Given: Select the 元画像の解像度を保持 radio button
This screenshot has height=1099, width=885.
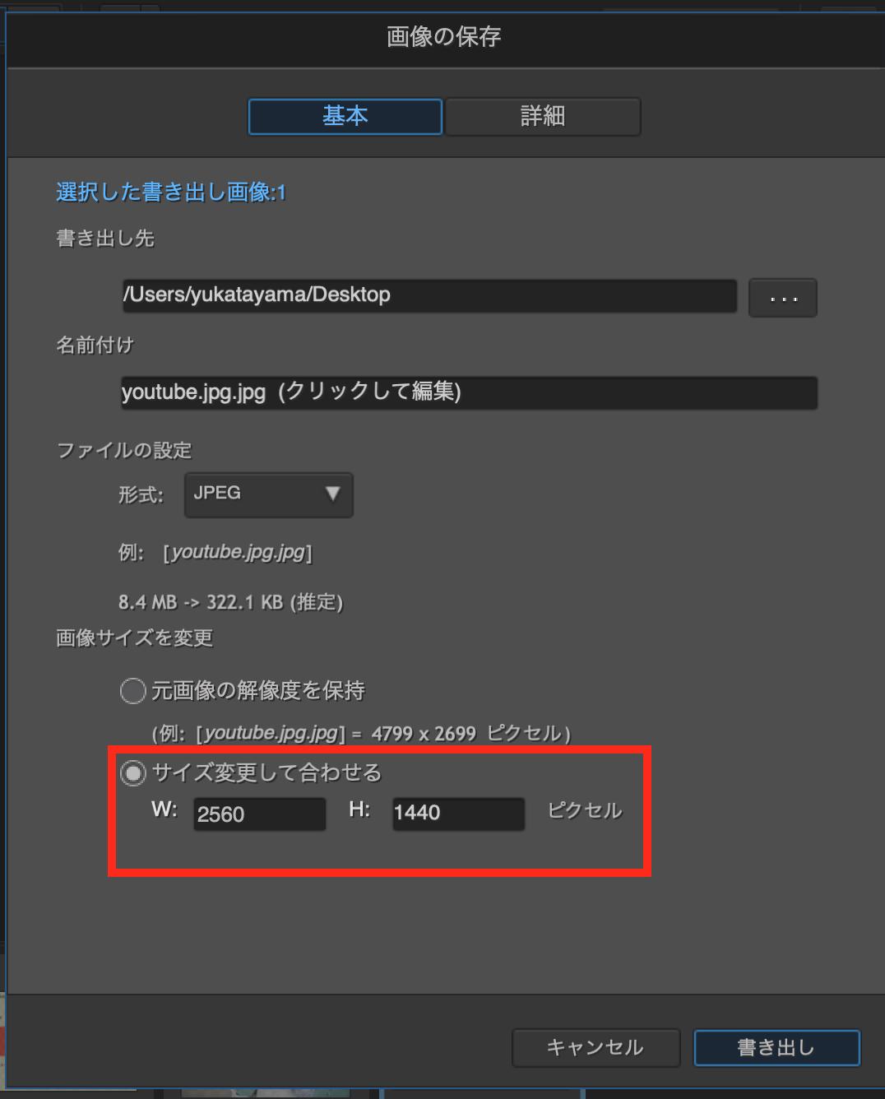Looking at the screenshot, I should [132, 691].
